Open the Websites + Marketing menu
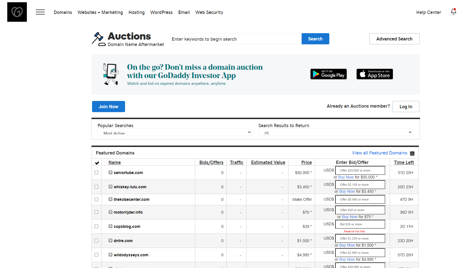465x268 pixels. tap(100, 12)
